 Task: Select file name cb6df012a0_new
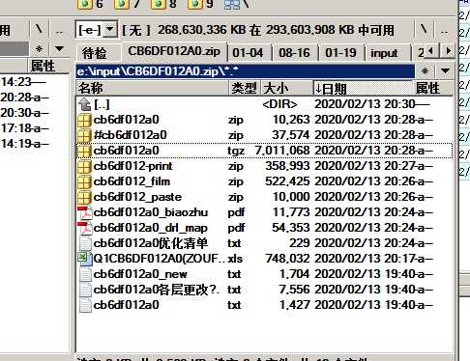click(140, 274)
